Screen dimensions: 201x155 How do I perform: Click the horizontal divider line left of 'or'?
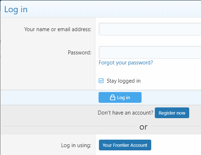(x=69, y=126)
